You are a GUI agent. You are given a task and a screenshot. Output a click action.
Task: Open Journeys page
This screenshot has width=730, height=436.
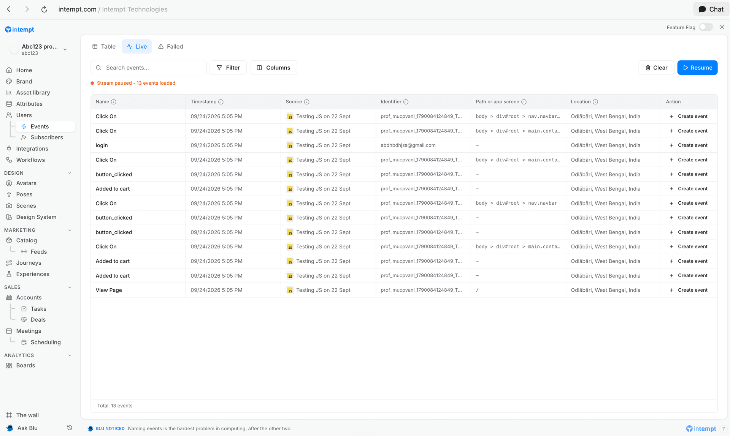pyautogui.click(x=29, y=263)
